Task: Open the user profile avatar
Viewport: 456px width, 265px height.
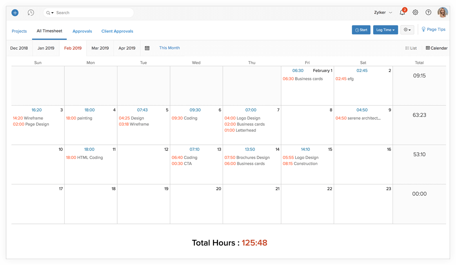Action: (443, 13)
